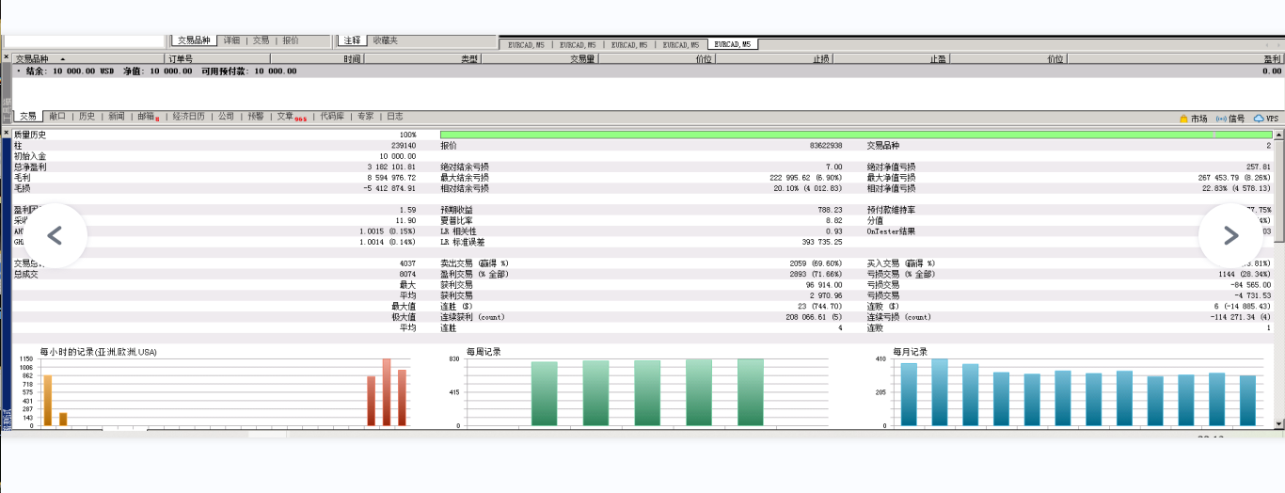Click the 预期收益 value 788.23
Screen dimensions: 1285x493
coord(831,210)
